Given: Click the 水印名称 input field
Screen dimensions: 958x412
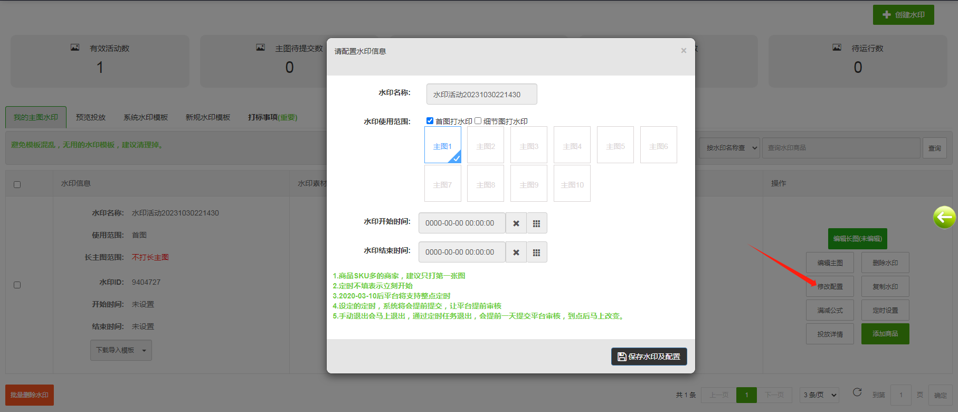Looking at the screenshot, I should 481,95.
